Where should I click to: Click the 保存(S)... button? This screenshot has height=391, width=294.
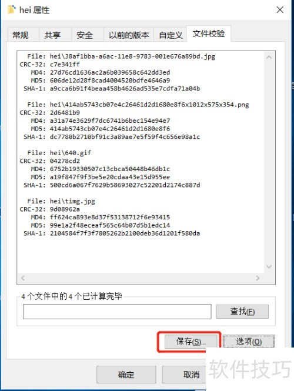tap(191, 342)
